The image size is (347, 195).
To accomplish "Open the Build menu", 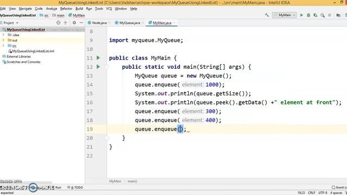I will tap(79, 9).
